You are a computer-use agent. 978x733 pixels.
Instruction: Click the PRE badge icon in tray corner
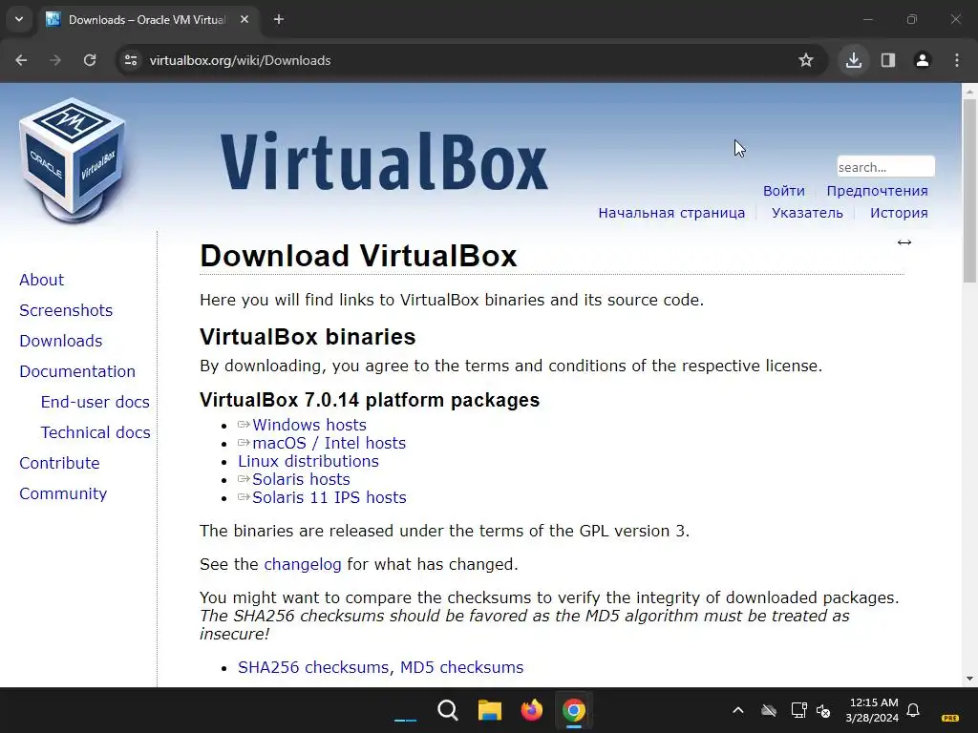pos(950,718)
